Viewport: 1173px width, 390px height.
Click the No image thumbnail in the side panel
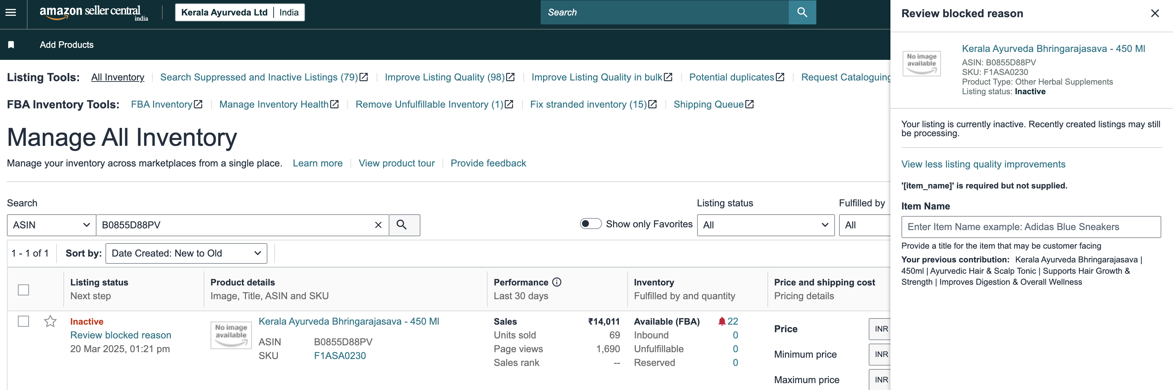tap(921, 64)
